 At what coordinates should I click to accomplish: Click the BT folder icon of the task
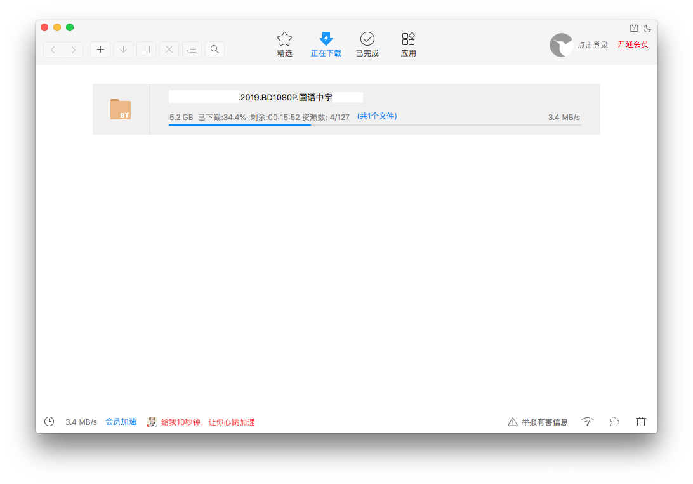pos(120,109)
